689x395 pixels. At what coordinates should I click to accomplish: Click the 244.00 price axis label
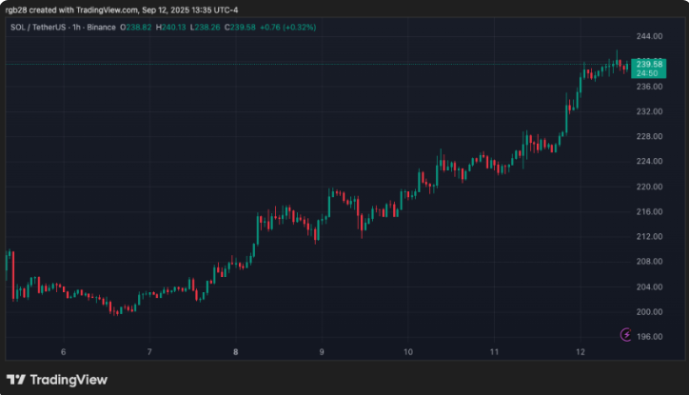click(x=650, y=36)
